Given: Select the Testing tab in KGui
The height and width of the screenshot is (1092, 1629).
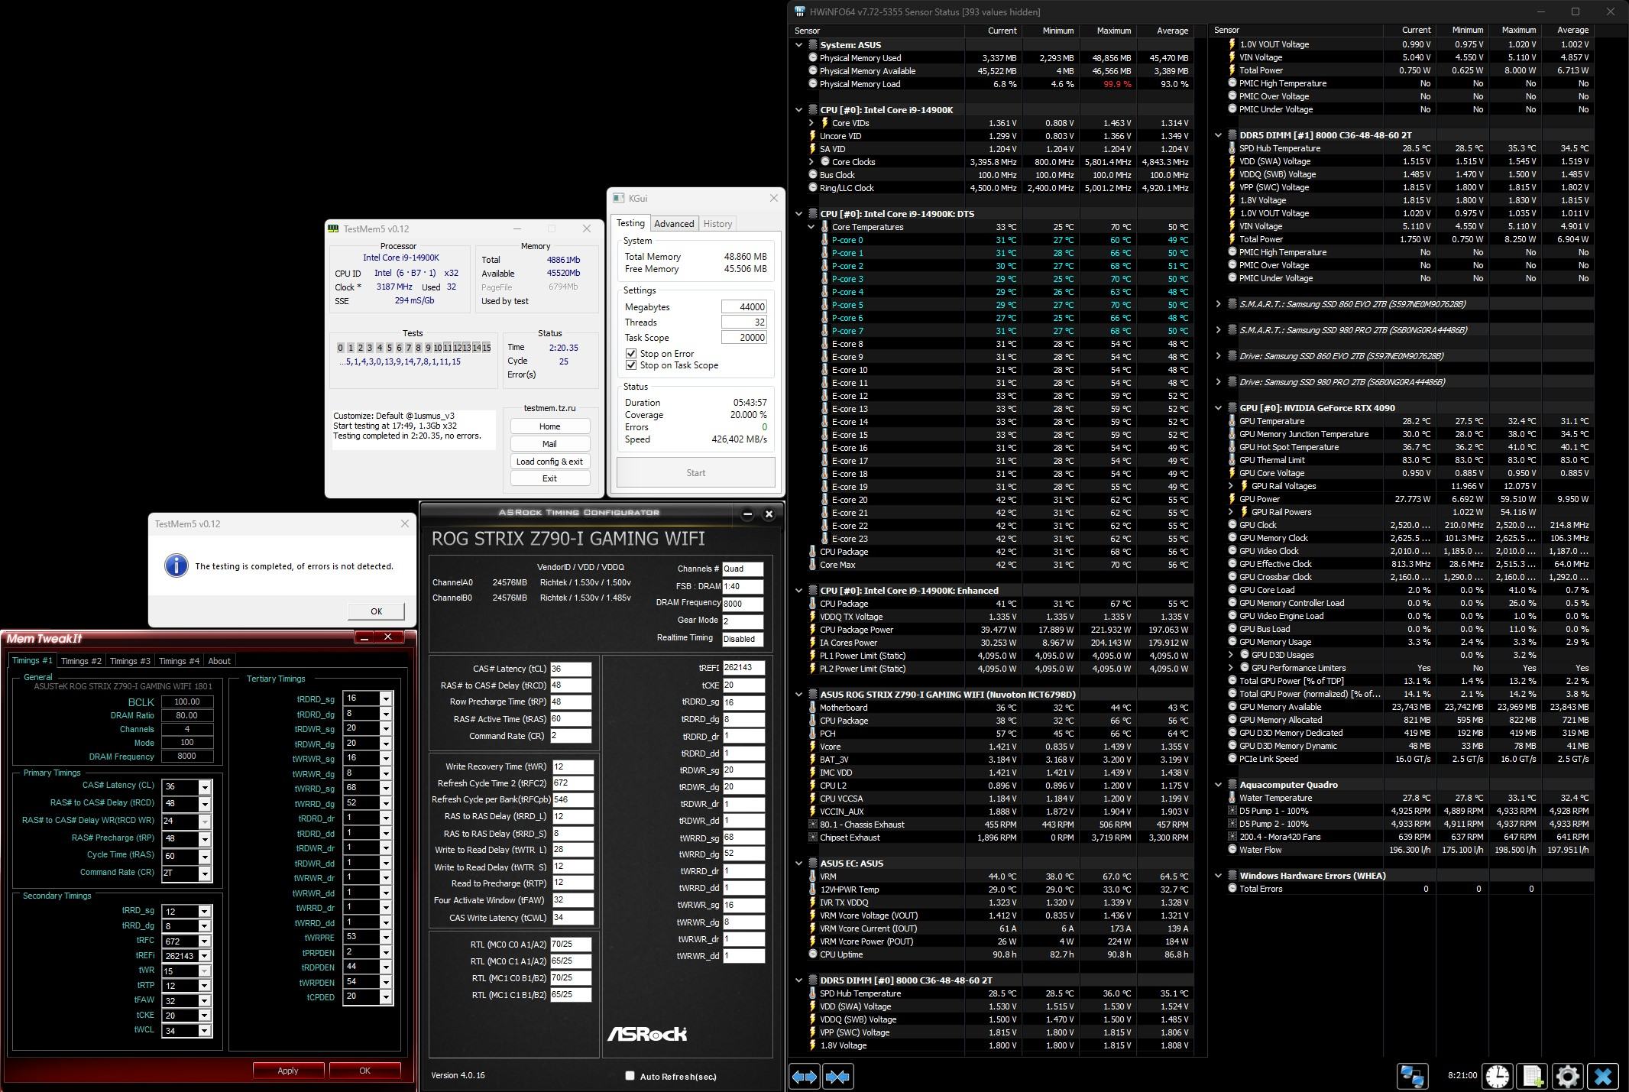Looking at the screenshot, I should pos(630,223).
